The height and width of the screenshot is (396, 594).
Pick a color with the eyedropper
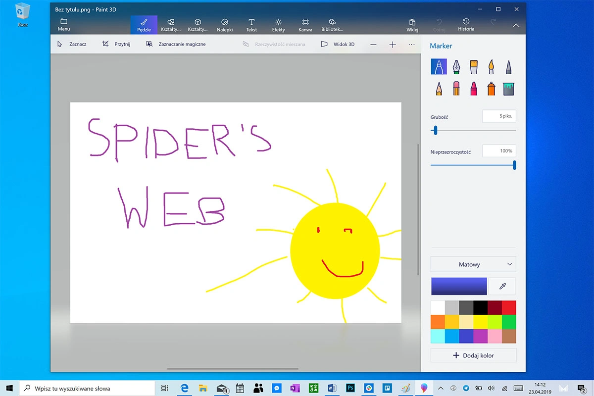502,286
